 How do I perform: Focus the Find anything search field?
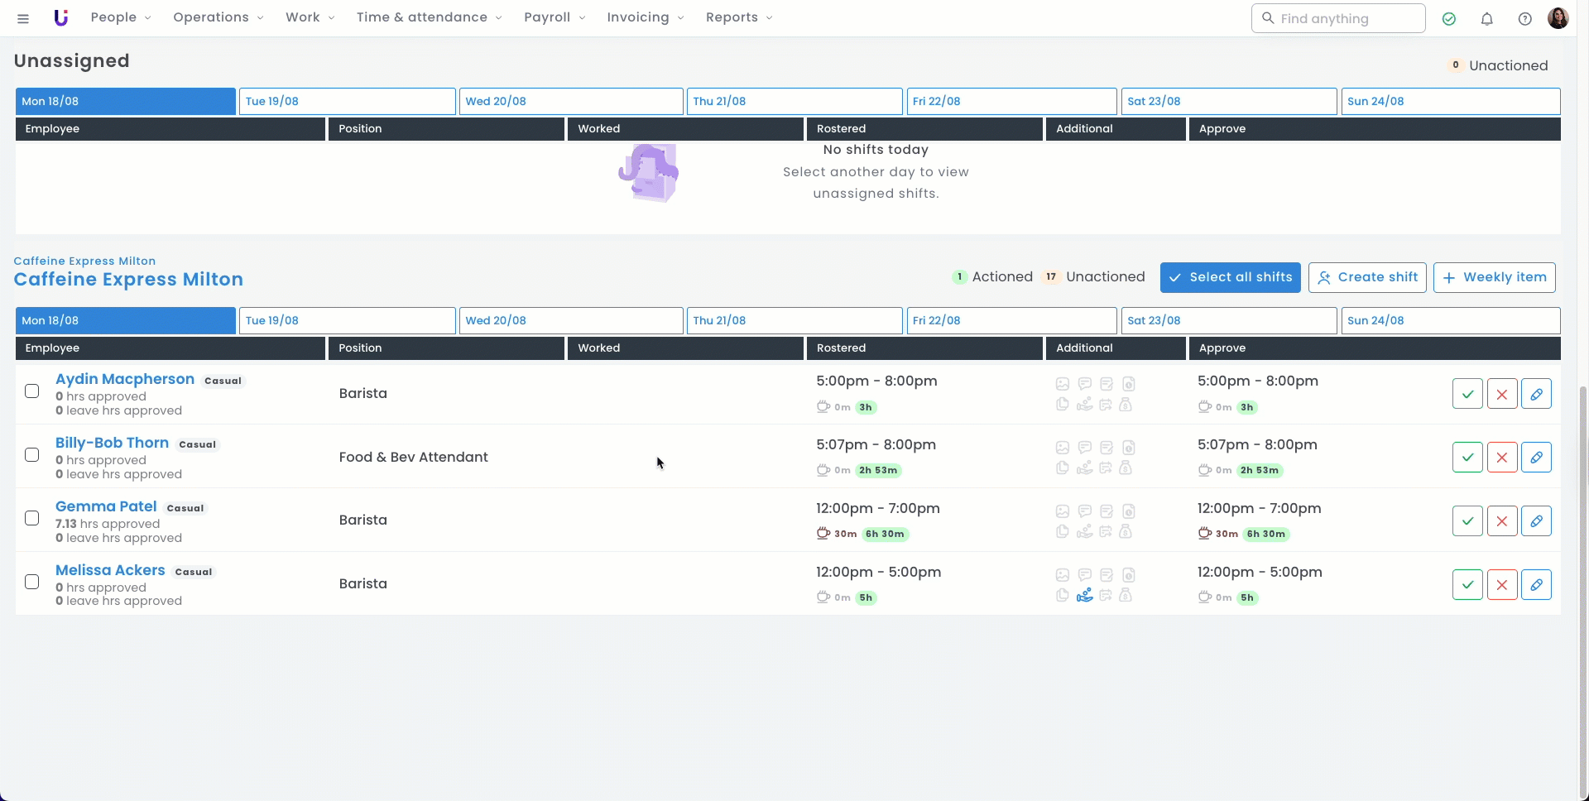[1338, 18]
